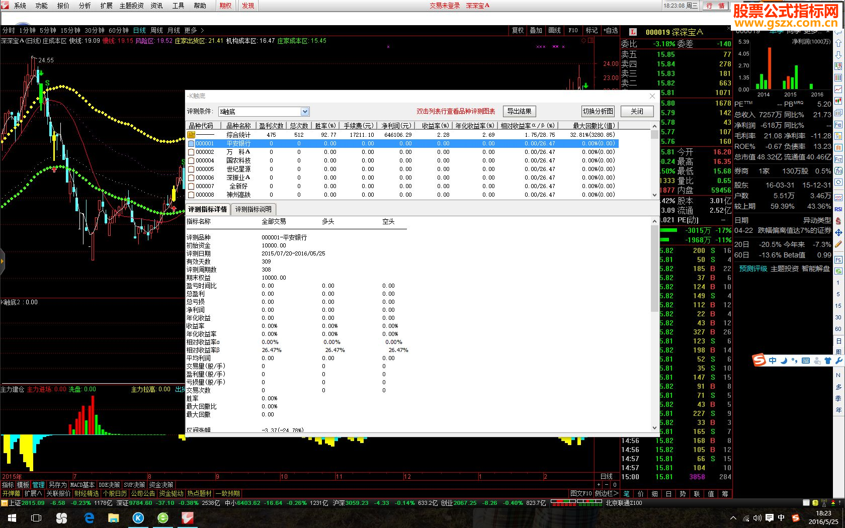Open the Windows Start menu
Image resolution: width=845 pixels, height=528 pixels.
(12, 518)
